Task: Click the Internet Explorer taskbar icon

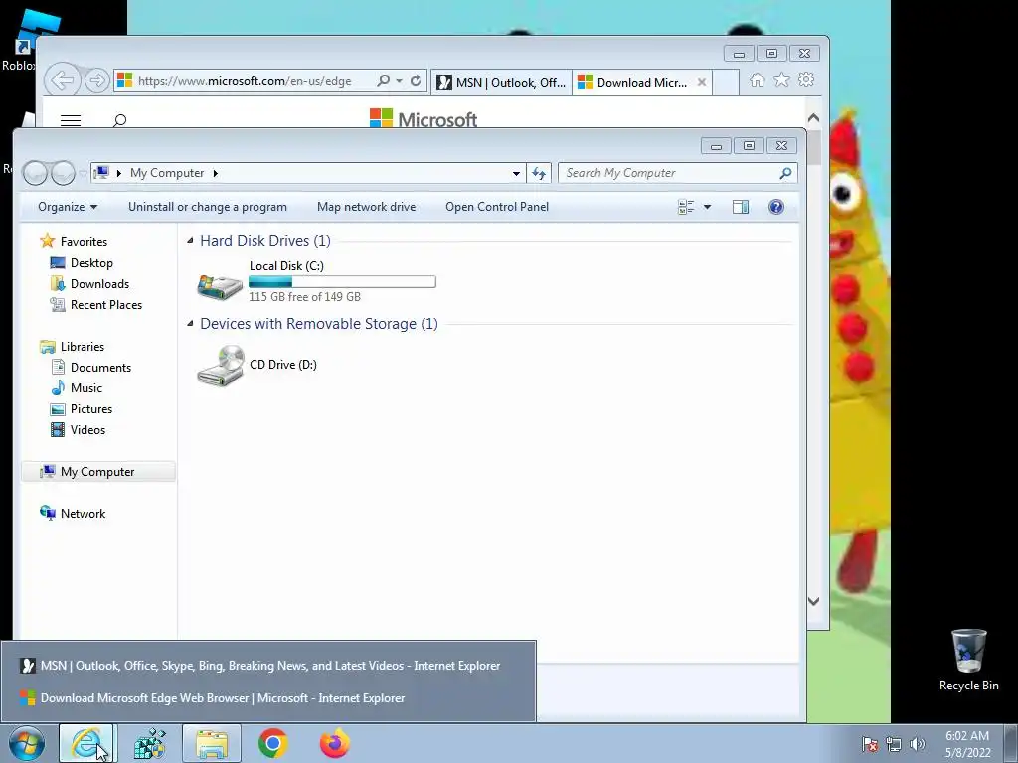Action: (x=86, y=743)
